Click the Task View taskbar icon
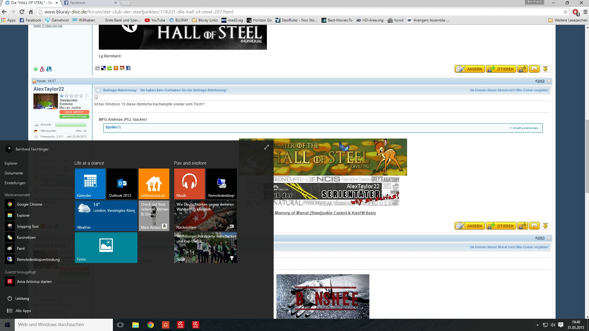 click(x=120, y=325)
